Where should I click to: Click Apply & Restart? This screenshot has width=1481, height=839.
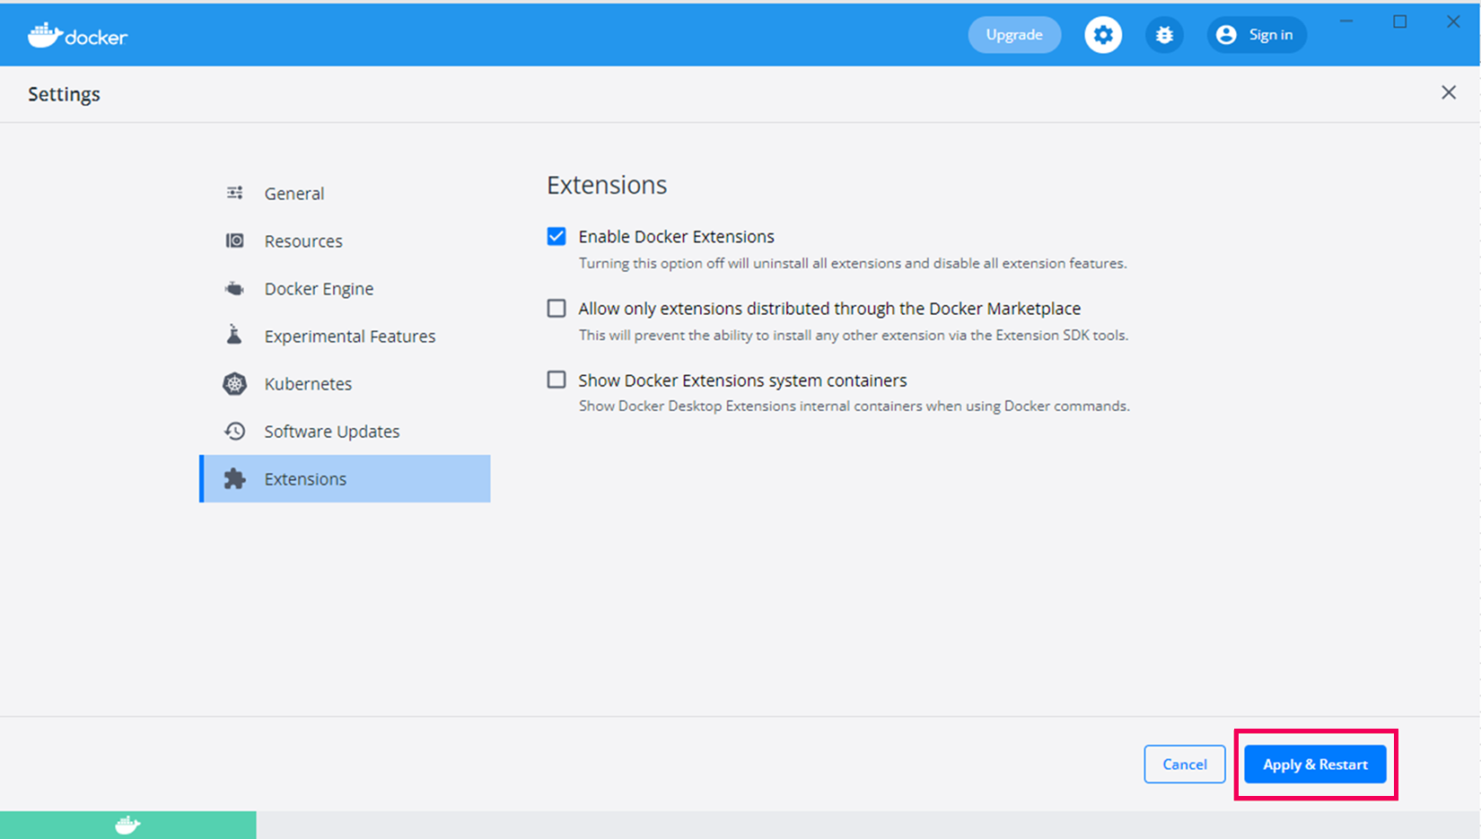(1315, 764)
